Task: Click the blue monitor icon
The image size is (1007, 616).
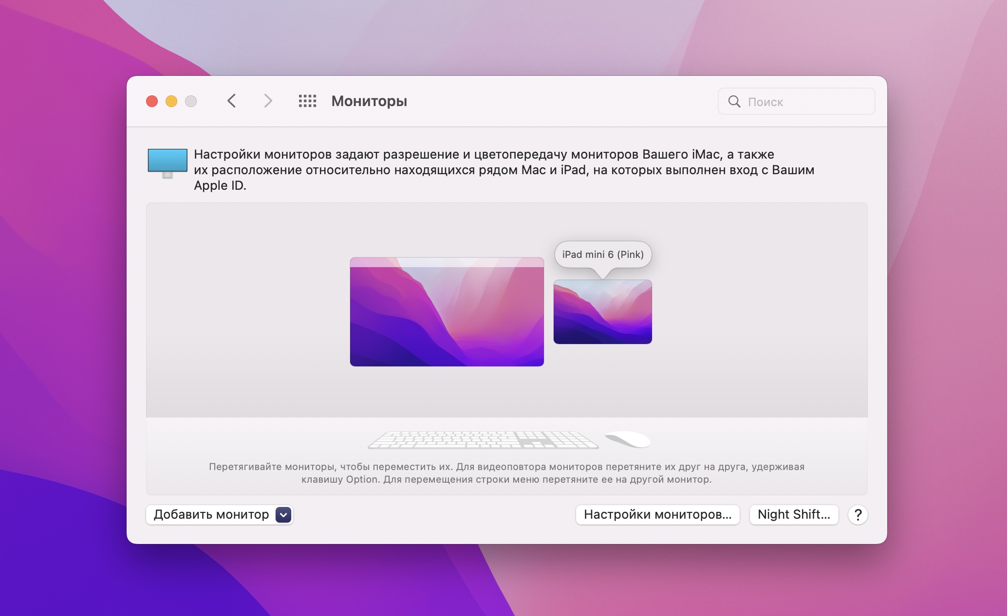Action: [x=168, y=163]
